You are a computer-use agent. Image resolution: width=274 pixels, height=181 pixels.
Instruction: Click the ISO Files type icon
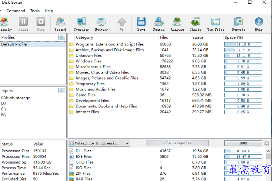71,168
